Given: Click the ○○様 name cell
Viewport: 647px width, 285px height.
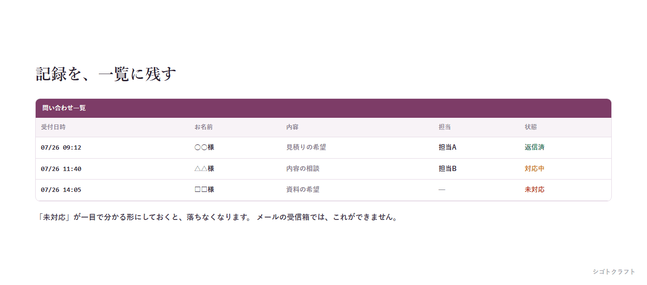Looking at the screenshot, I should 204,147.
